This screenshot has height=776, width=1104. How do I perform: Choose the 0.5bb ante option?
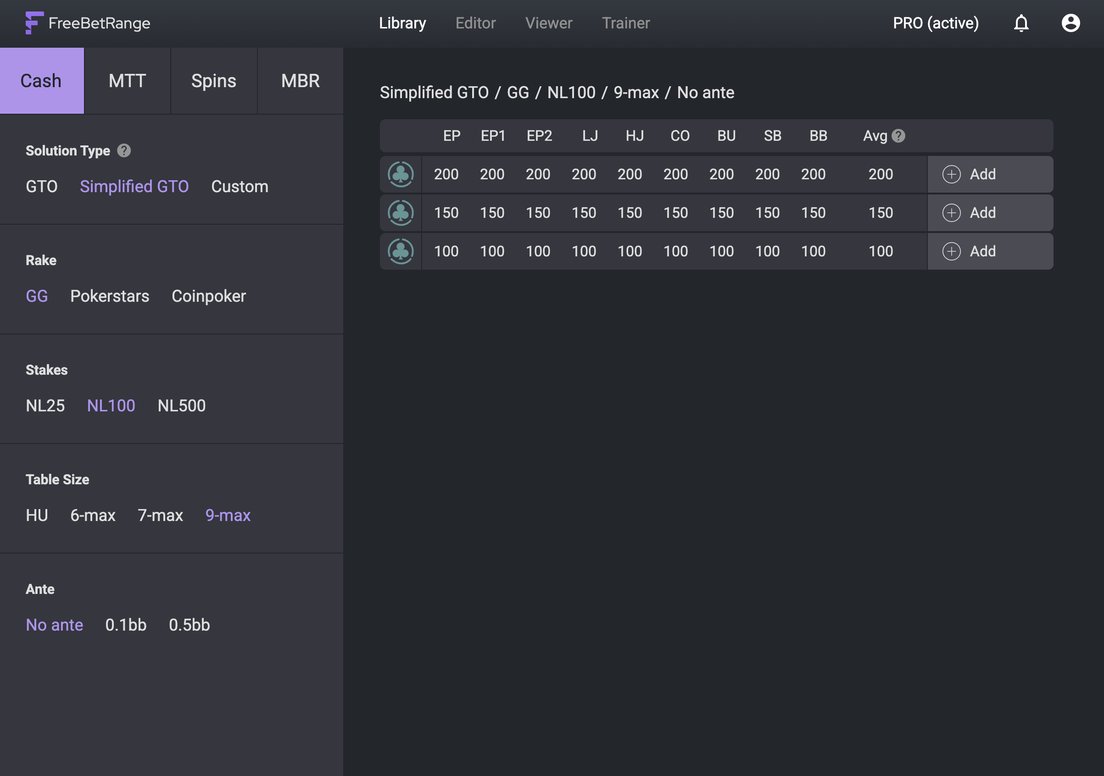[189, 625]
